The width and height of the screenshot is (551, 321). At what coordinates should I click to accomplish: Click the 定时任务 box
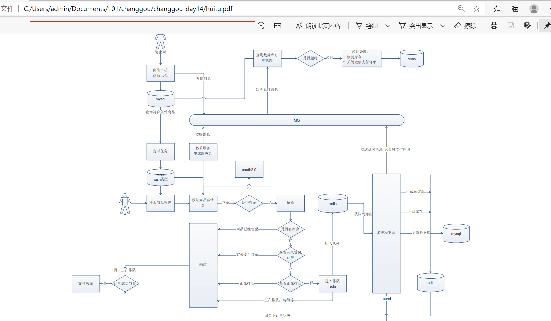click(160, 151)
